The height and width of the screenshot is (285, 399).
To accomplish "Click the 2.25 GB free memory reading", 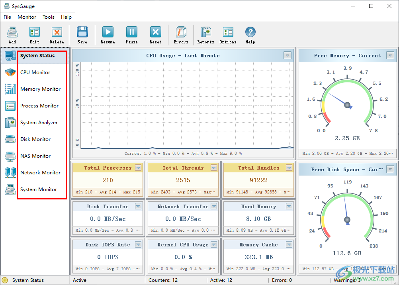I will (x=347, y=138).
